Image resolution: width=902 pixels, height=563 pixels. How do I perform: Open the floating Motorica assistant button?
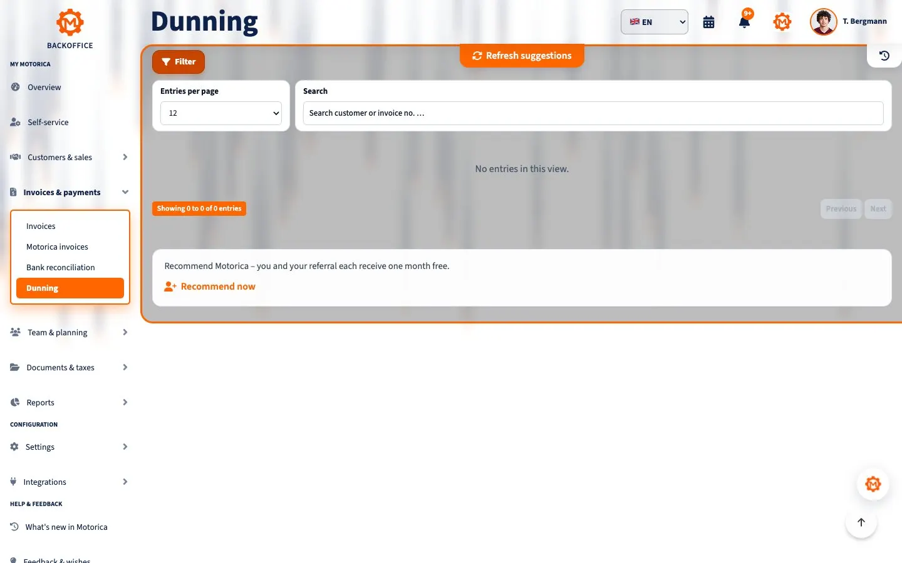[873, 484]
